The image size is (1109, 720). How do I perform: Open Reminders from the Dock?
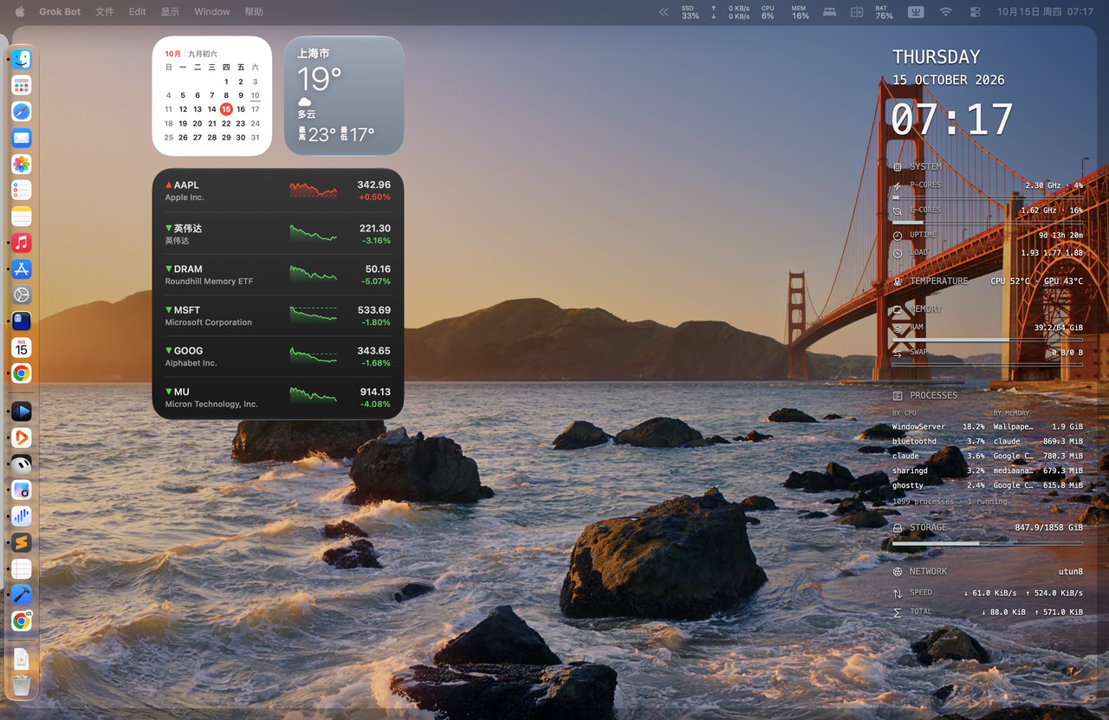click(x=22, y=190)
